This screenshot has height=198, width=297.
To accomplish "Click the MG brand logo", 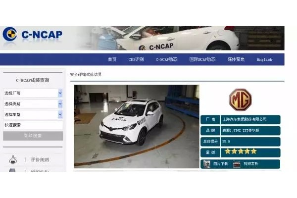I will (x=241, y=99).
